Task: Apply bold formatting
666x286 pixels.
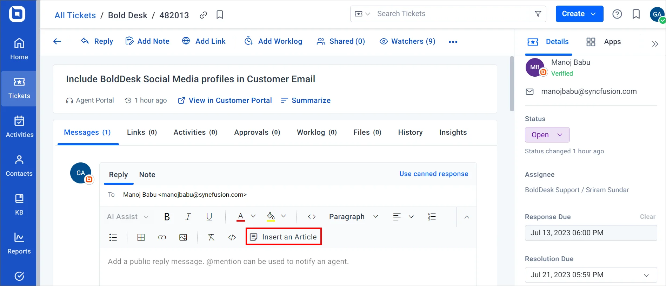Action: tap(167, 217)
